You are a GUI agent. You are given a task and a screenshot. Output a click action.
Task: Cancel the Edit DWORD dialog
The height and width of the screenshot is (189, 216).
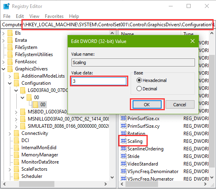pyautogui.click(x=180, y=104)
